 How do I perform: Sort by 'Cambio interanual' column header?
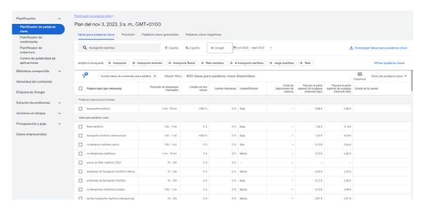[x=225, y=88]
